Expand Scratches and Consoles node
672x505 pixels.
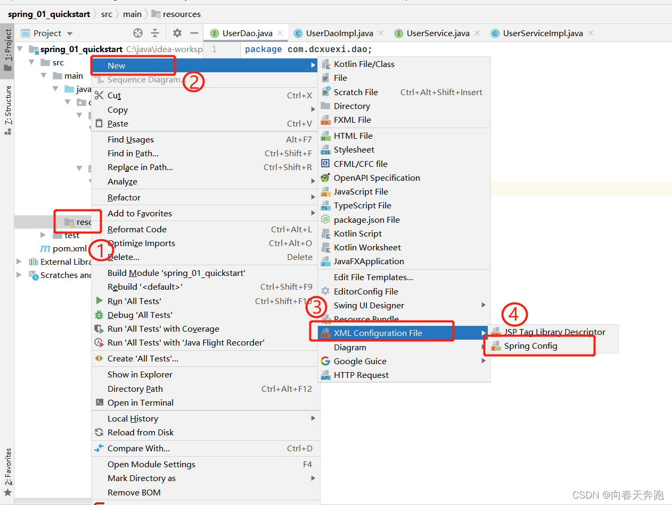click(20, 275)
